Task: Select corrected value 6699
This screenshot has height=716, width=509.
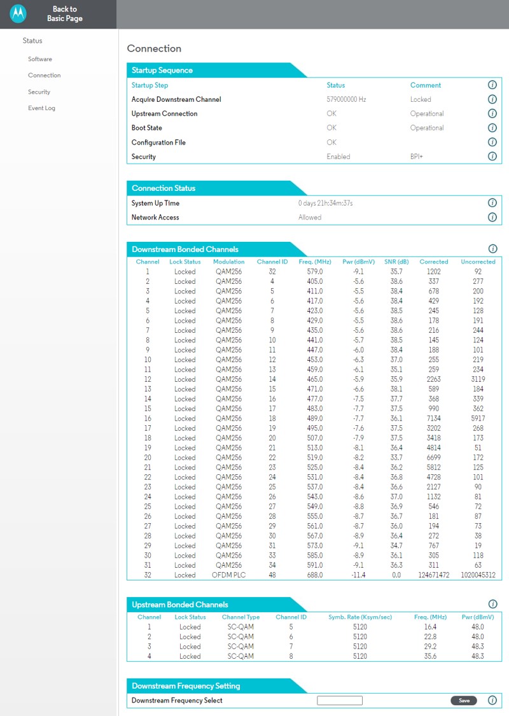Action: point(434,458)
